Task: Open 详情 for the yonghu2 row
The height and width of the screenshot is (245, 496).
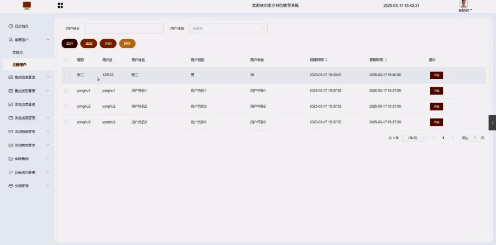Action: tap(436, 106)
